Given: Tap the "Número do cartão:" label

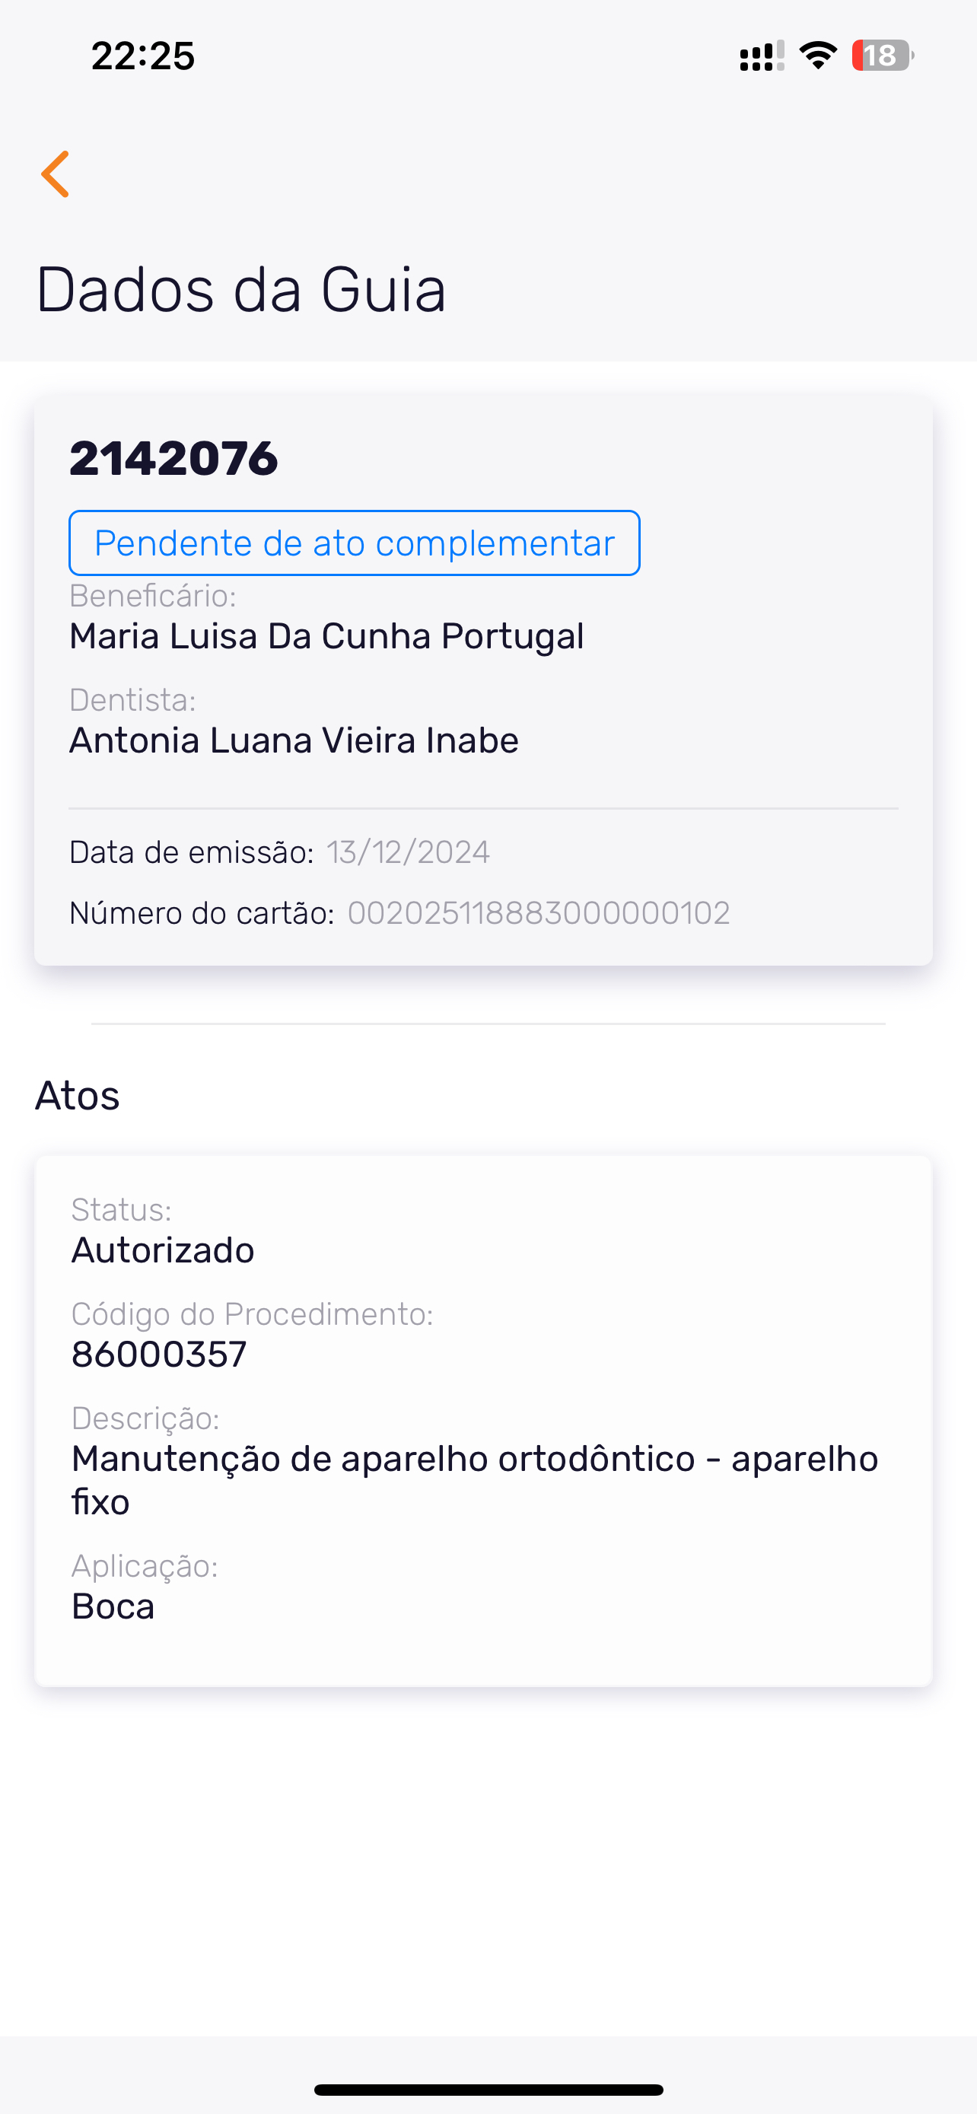Looking at the screenshot, I should (x=202, y=913).
